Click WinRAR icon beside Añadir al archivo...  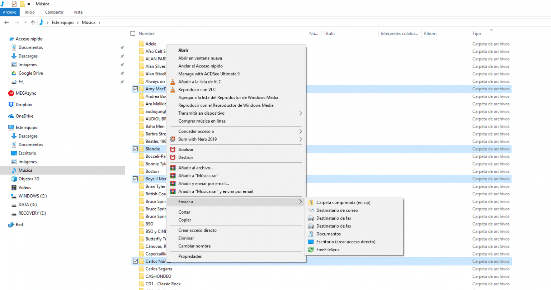[x=173, y=168]
